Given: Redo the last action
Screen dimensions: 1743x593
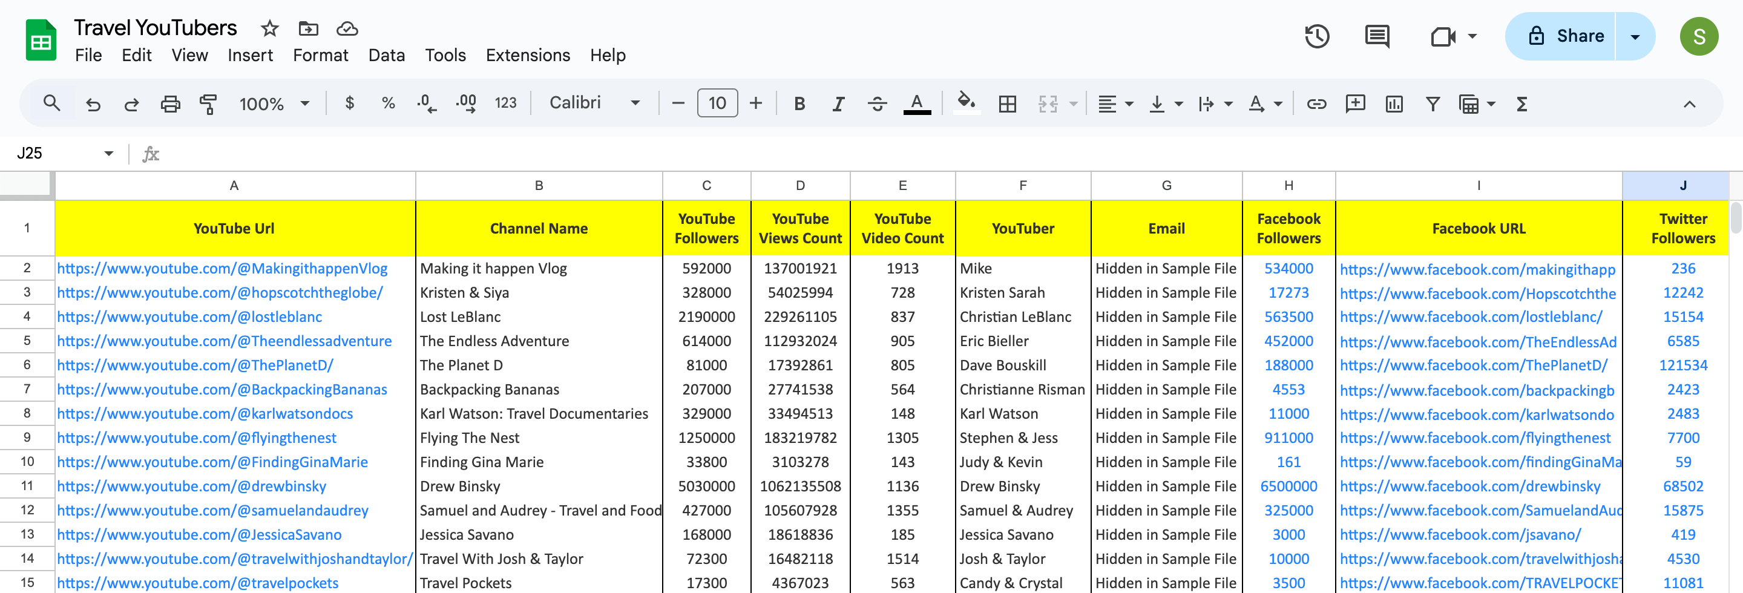Looking at the screenshot, I should (x=131, y=103).
